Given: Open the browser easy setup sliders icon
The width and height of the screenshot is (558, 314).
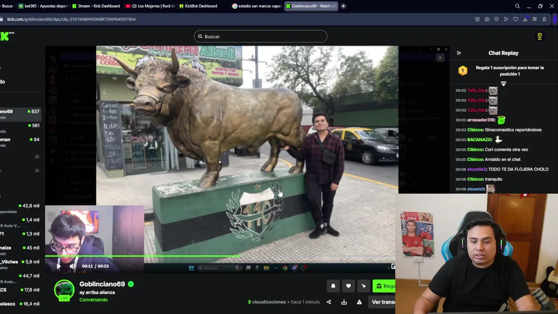Looking at the screenshot, I should pyautogui.click(x=535, y=19).
